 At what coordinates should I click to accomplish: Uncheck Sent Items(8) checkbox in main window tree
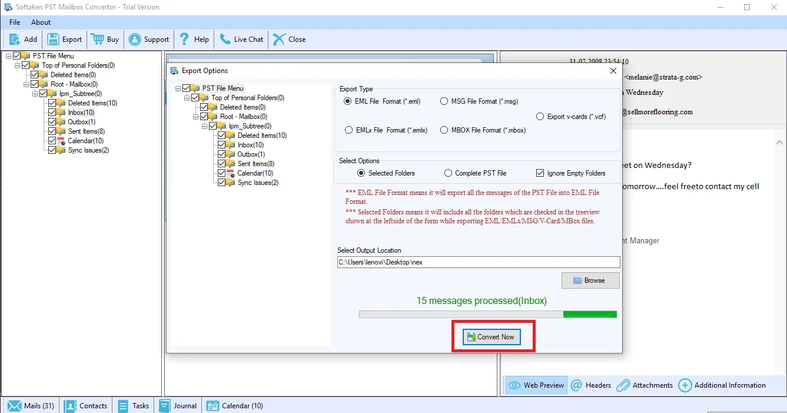coord(52,131)
